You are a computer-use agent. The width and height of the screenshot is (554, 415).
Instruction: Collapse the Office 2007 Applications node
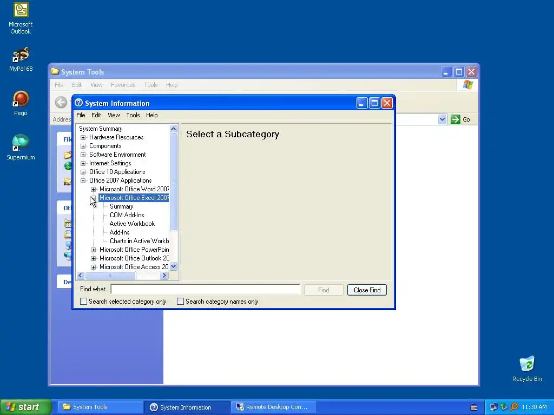pos(83,180)
